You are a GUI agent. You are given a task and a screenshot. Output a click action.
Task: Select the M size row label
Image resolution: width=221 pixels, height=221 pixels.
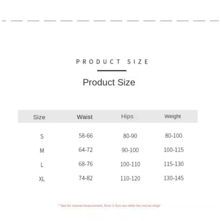pos(42,151)
